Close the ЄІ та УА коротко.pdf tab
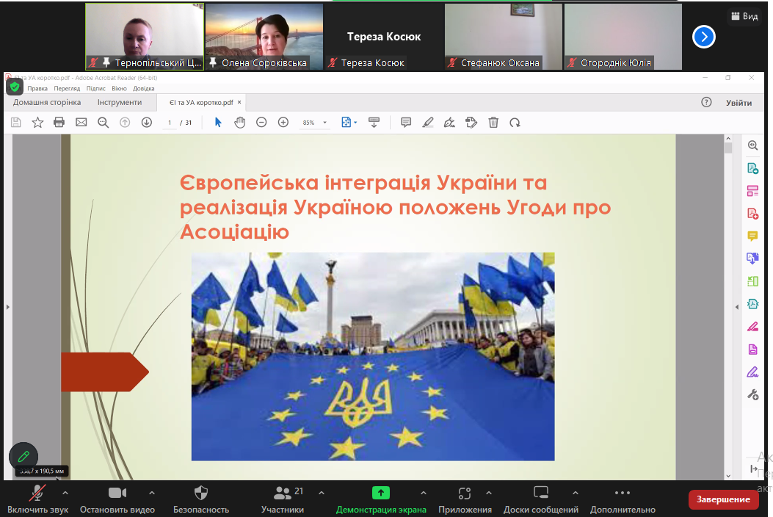773x517 pixels. 239,102
